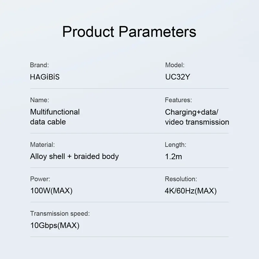Select the Name label
The height and width of the screenshot is (259, 259).
(x=39, y=100)
